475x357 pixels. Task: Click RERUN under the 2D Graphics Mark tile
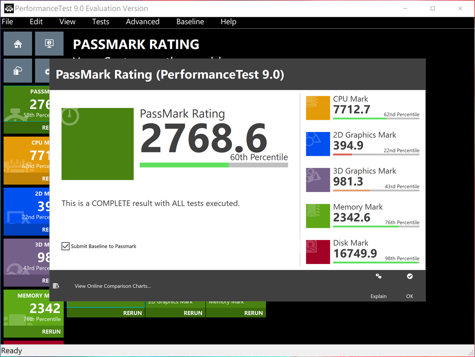(x=192, y=313)
